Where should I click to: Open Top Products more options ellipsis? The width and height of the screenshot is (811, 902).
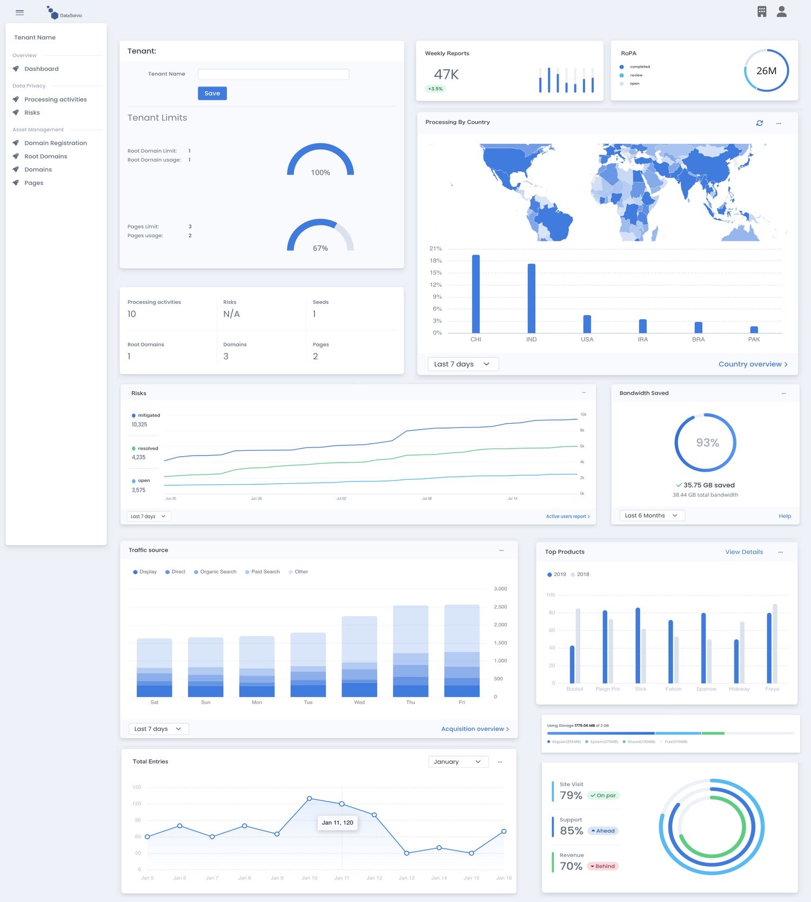[x=780, y=552]
